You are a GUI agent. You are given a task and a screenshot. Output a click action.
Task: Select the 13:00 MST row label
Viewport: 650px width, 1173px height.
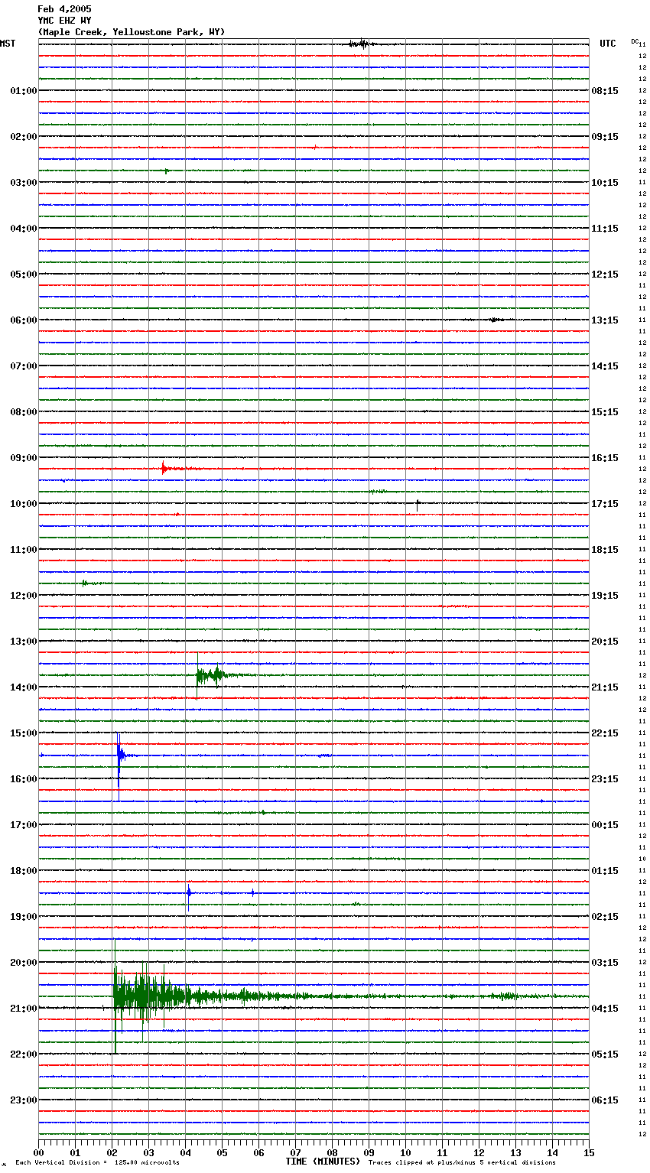coord(24,642)
